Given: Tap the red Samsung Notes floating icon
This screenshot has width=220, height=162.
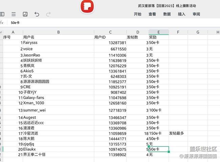Looking at the screenshot, I should click(87, 6).
